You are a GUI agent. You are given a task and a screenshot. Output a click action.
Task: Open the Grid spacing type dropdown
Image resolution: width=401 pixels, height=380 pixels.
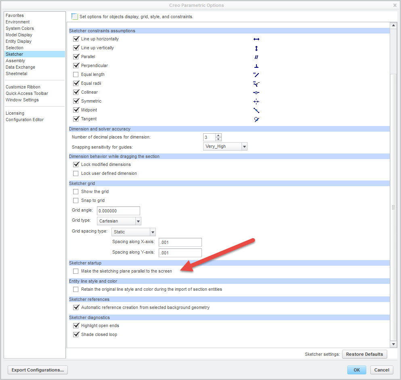[134, 232]
